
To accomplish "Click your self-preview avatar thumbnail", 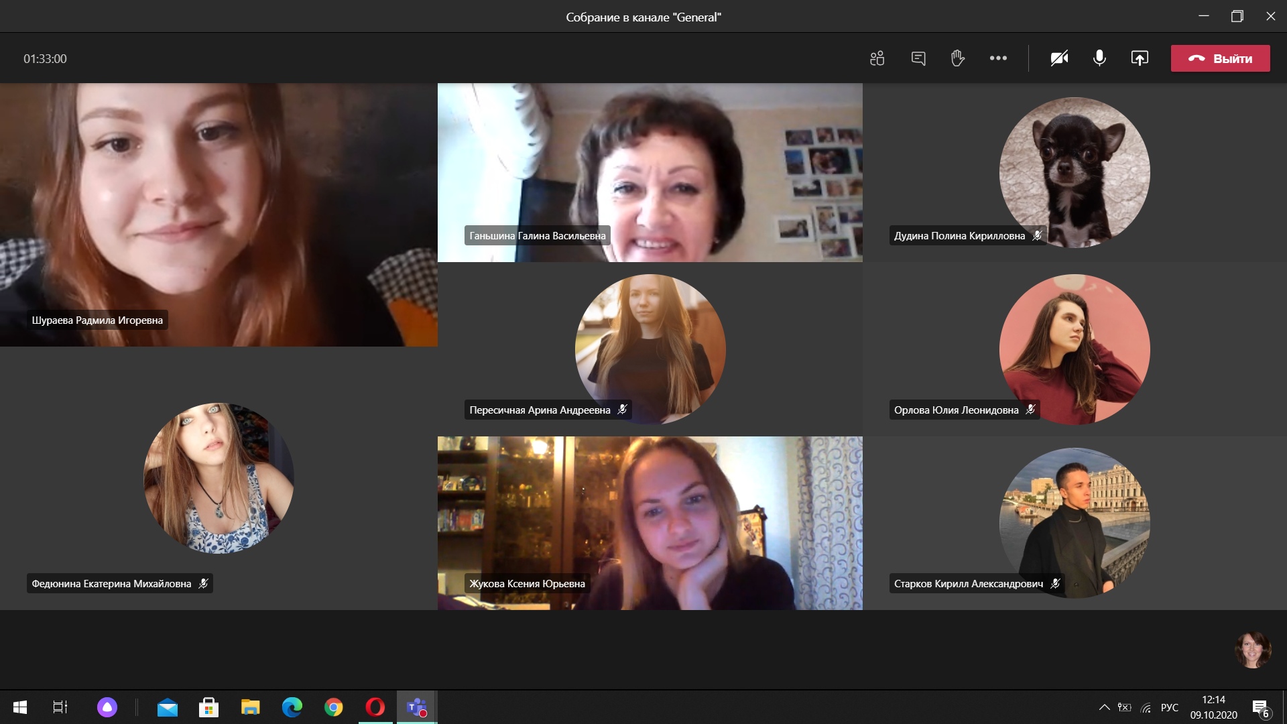I will (x=1252, y=650).
